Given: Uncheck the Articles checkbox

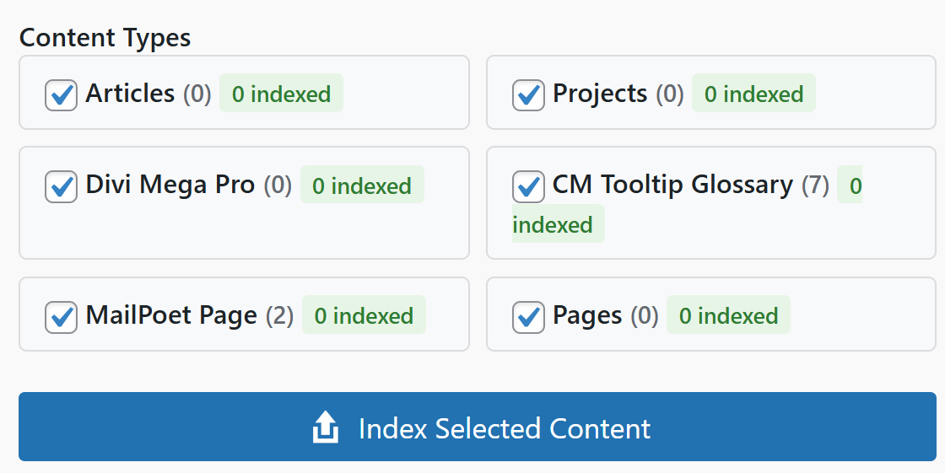Looking at the screenshot, I should coord(61,94).
